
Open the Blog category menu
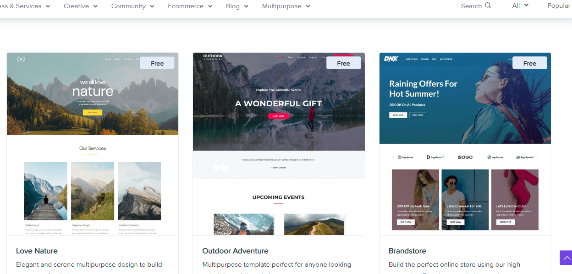coord(237,6)
